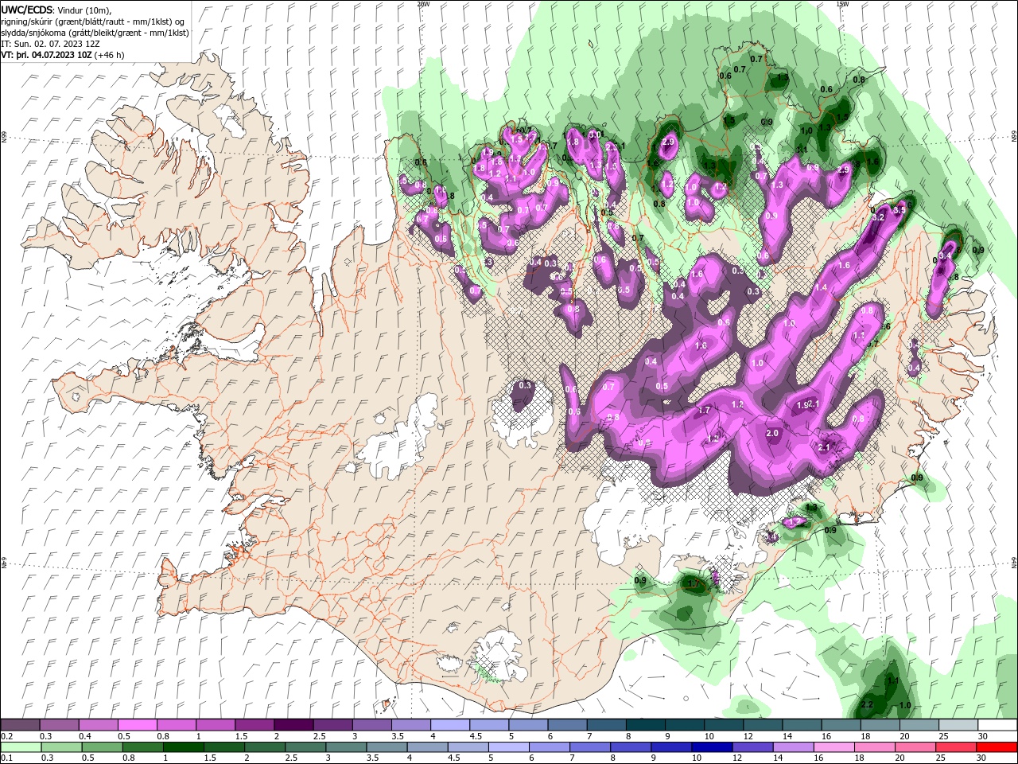1018x764 pixels.
Task: Click the bright red 30 swatch in lower legend row
Action: [x=997, y=747]
